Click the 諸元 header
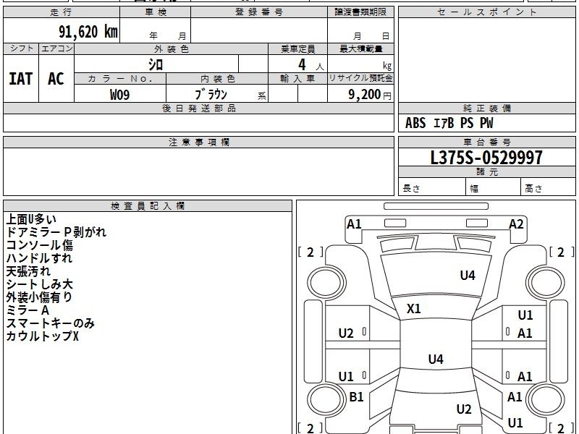Screen dimensions: 579x434 (486, 172)
